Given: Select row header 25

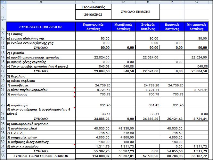Looking at the screenshot, I should pos(3,119).
